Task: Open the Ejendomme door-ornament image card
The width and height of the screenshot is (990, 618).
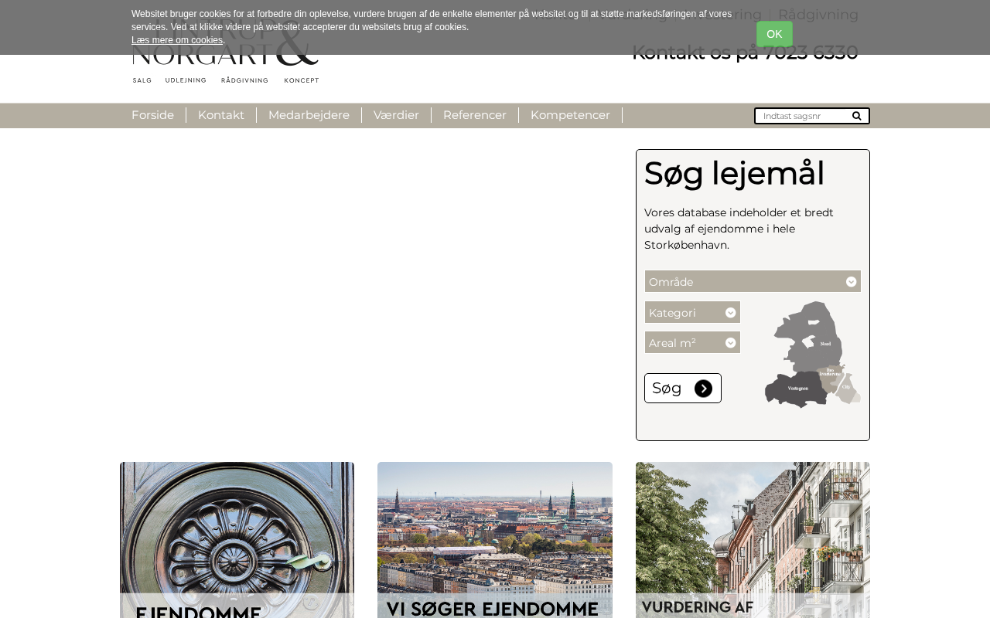Action: point(237,540)
